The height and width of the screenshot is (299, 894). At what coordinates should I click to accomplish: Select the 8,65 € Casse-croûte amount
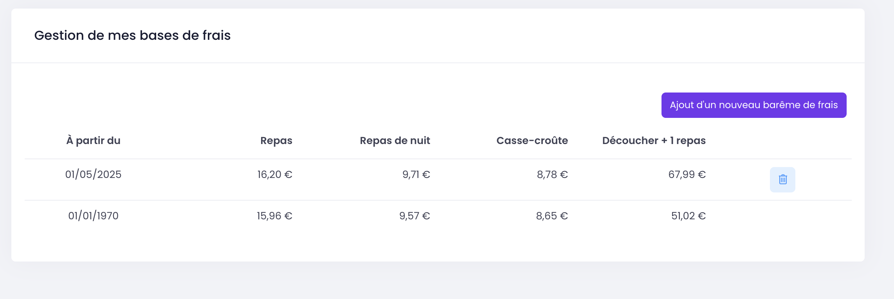point(552,216)
